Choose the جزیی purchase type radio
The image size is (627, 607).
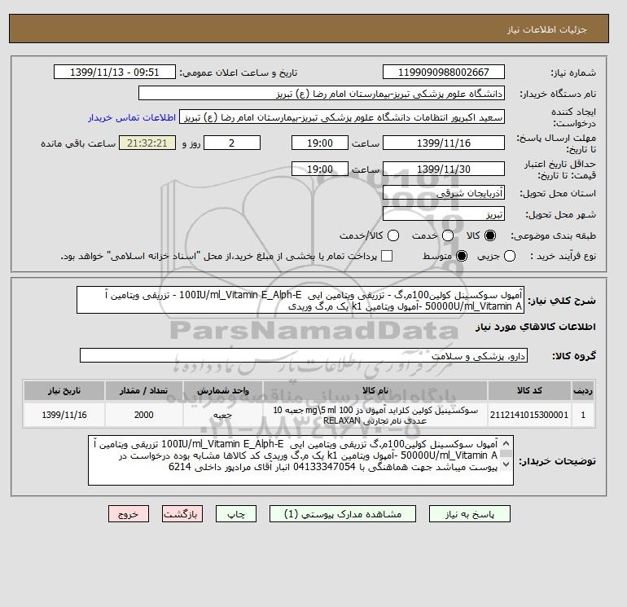click(x=510, y=256)
